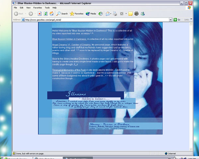Click the Forward navigation arrow

[x=31, y=14]
